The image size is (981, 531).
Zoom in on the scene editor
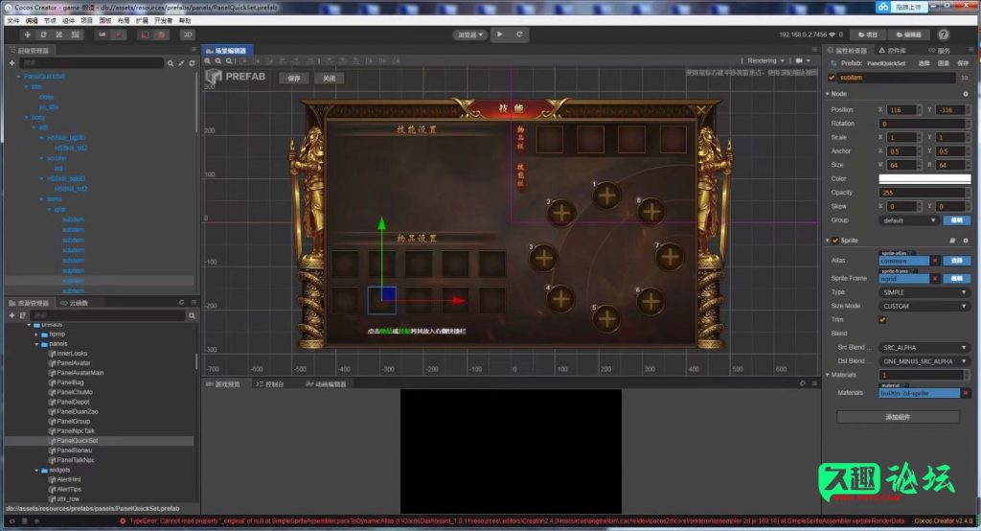tap(208, 61)
